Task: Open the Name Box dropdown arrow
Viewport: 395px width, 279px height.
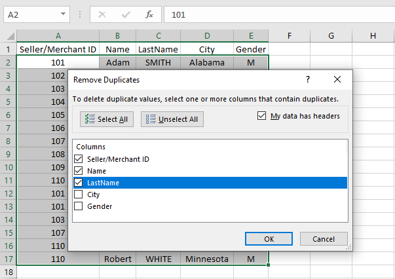Action: (64, 14)
